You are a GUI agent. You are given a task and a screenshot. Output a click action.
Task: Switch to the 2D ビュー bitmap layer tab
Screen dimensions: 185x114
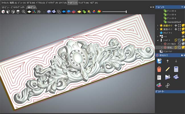coord(13,7)
